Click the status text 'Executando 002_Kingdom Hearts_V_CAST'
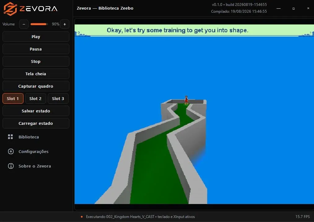This screenshot has width=314, height=222. pos(120,217)
